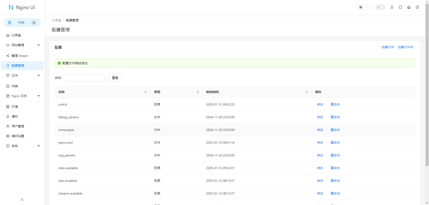Click the notification bell icon in header
The width and height of the screenshot is (429, 205).
coord(392,7)
